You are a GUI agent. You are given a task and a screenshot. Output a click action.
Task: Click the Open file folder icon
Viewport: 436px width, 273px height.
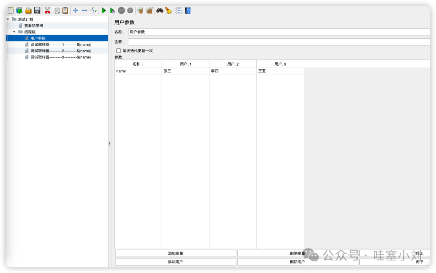28,10
